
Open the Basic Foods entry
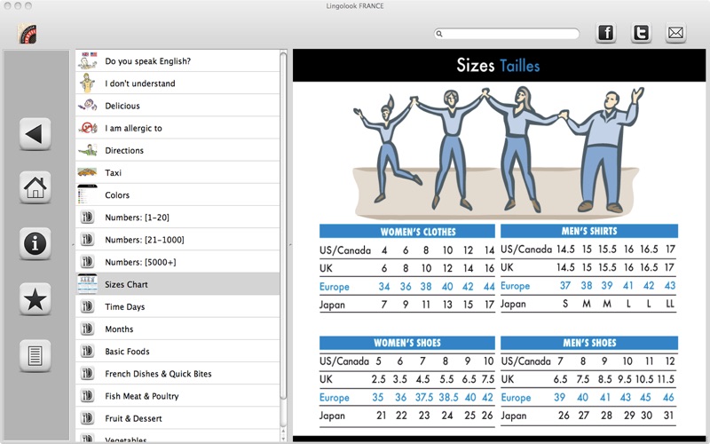point(177,351)
